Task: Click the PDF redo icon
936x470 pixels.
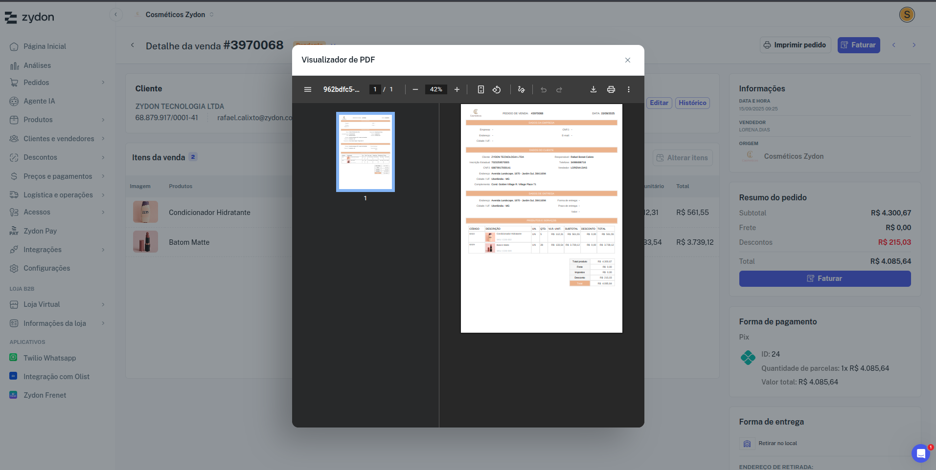Action: click(559, 89)
